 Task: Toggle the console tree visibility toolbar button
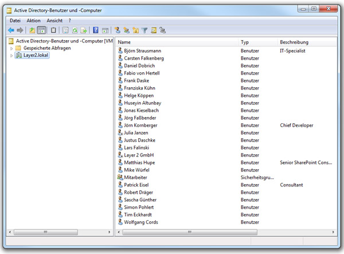pyautogui.click(x=41, y=30)
